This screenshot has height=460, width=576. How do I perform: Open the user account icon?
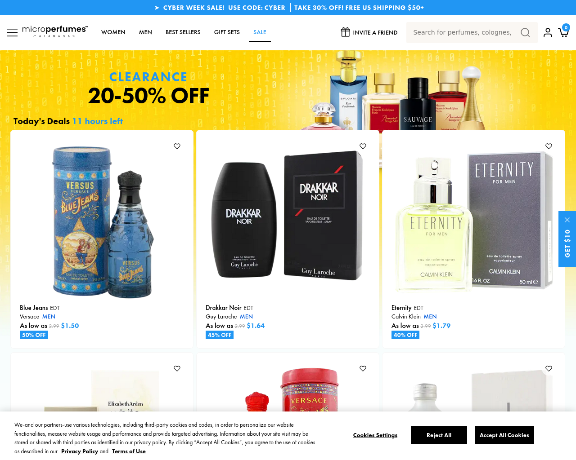548,32
